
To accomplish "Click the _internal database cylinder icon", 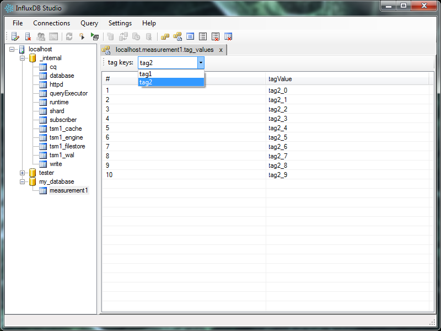I will [33, 58].
